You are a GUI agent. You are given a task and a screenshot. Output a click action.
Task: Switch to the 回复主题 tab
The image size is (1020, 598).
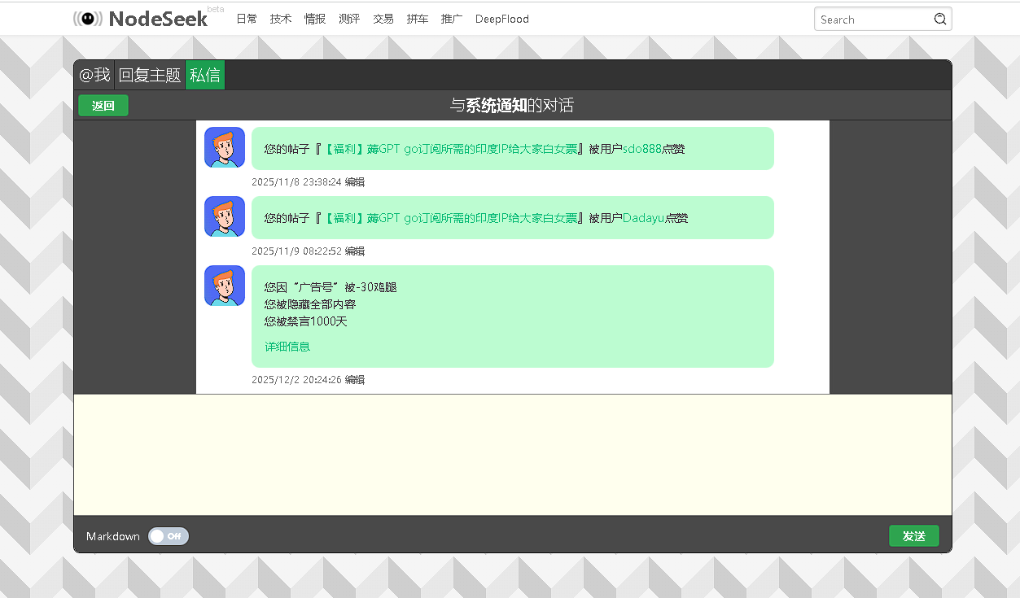150,75
